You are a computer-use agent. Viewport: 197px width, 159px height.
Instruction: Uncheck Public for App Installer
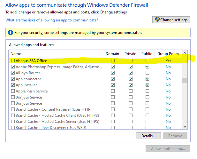tap(147, 85)
